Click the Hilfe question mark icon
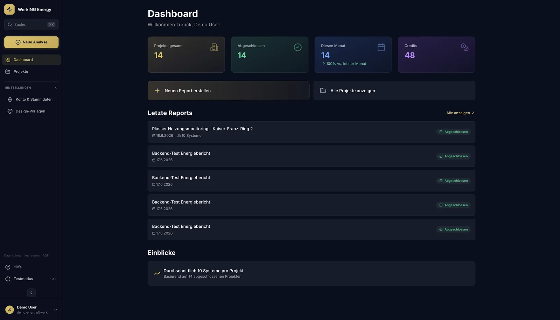560x320 pixels. [x=8, y=267]
